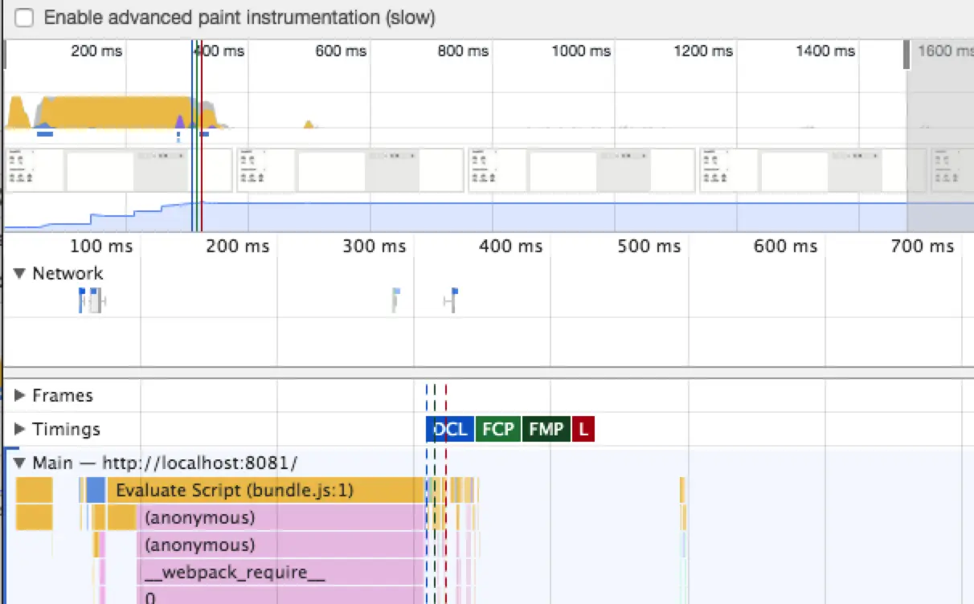Select the blue task block before Evaluate Script
The image size is (974, 604).
(x=96, y=490)
